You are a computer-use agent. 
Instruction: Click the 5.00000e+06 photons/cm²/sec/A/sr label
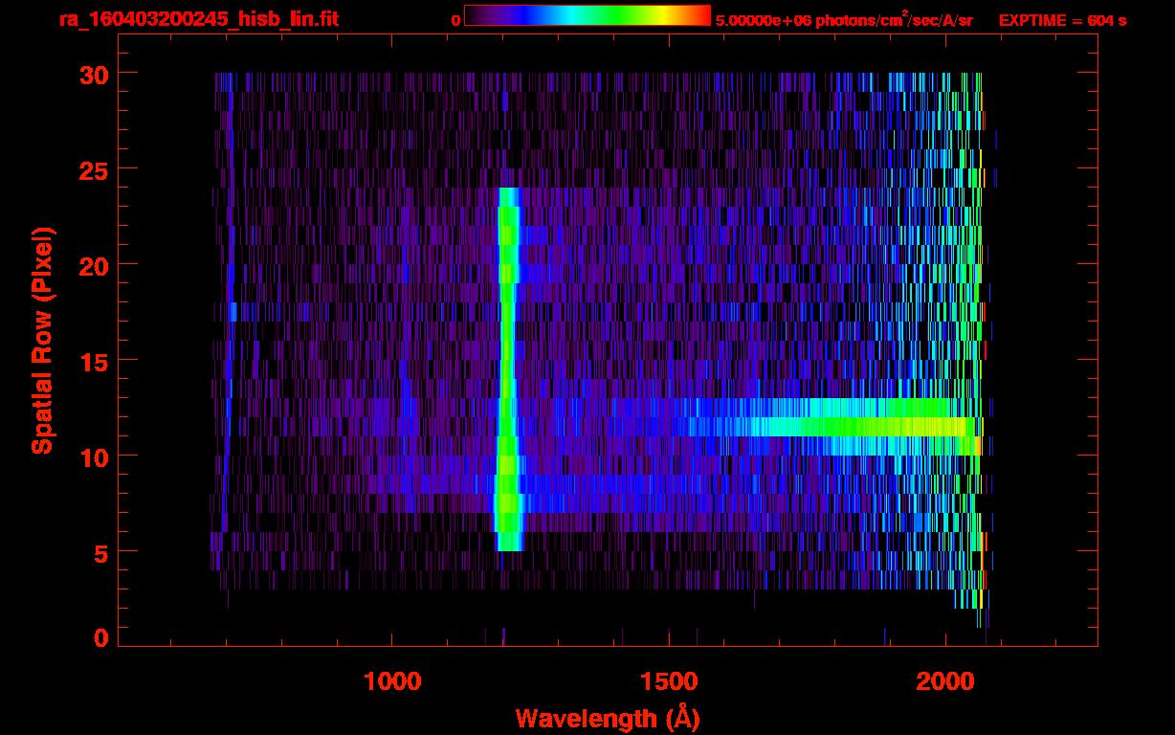(x=844, y=19)
